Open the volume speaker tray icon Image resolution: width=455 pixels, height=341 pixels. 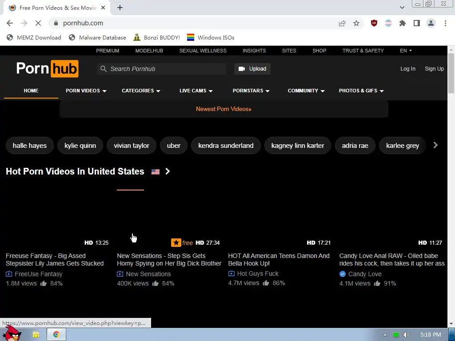pyautogui.click(x=406, y=335)
